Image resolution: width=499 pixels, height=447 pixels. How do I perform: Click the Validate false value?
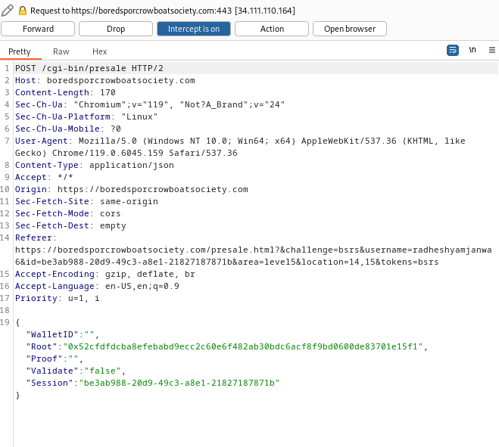[102, 371]
